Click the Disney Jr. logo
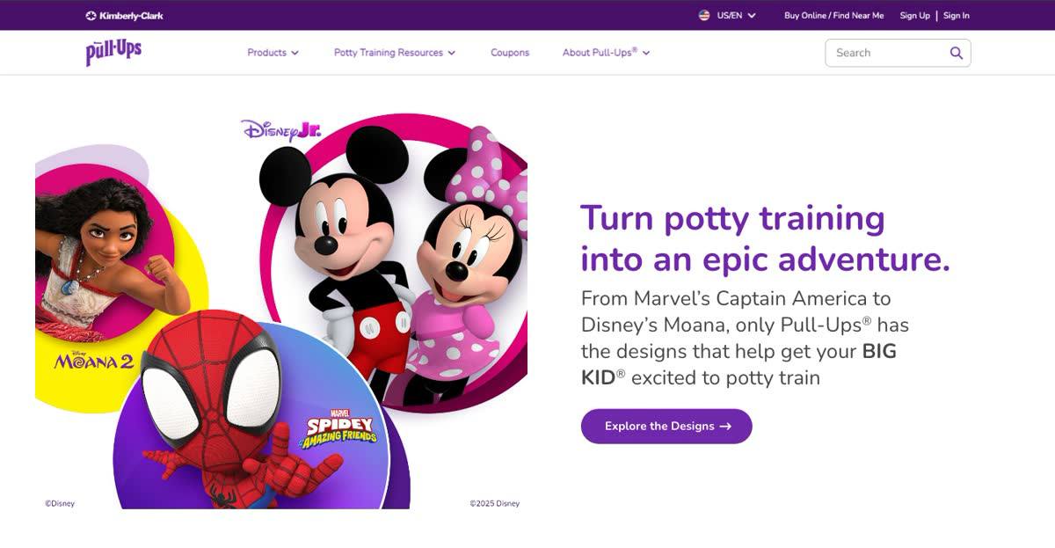 [x=280, y=131]
